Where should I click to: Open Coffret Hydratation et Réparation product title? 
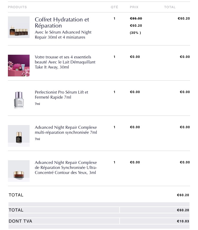62,22
